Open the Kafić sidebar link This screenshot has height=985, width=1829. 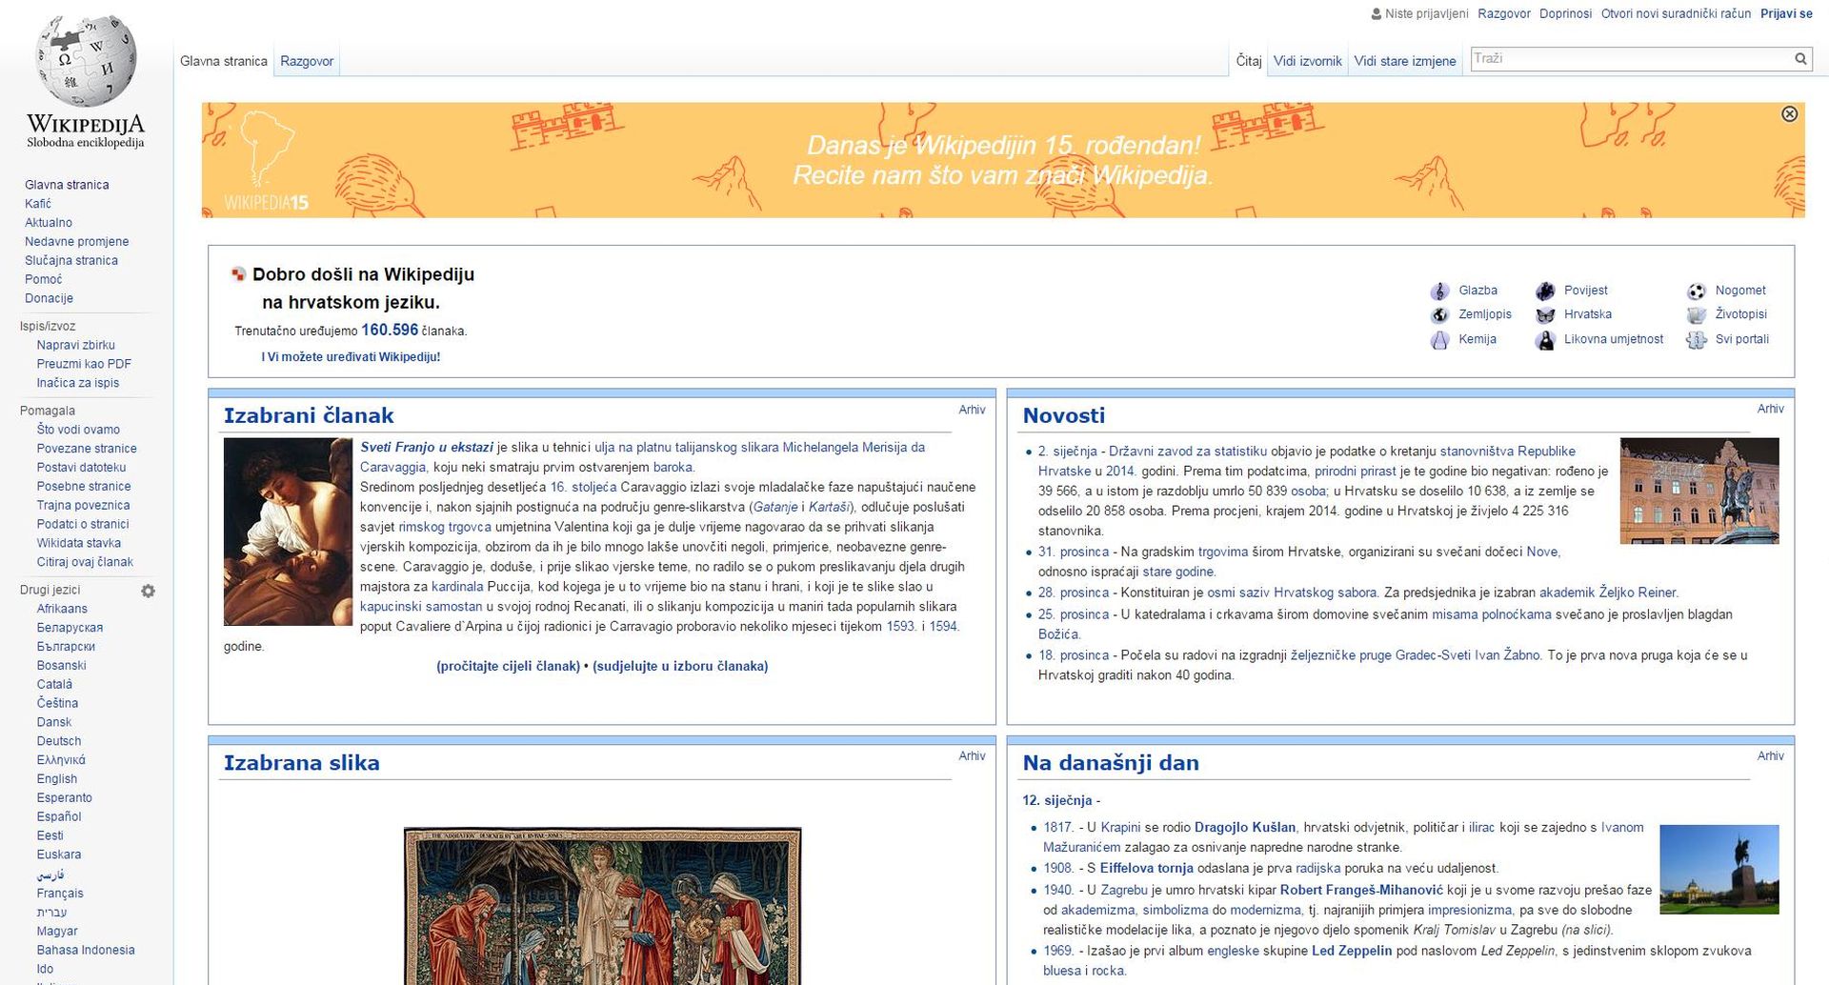38,204
